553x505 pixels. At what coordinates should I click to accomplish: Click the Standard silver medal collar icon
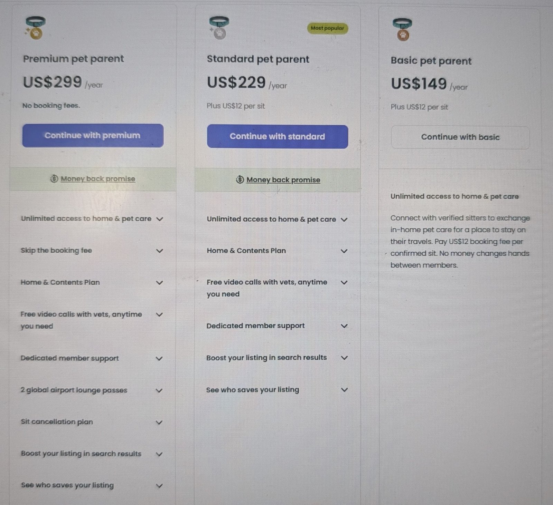click(219, 28)
